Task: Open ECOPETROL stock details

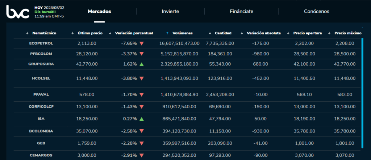Action: pyautogui.click(x=41, y=43)
